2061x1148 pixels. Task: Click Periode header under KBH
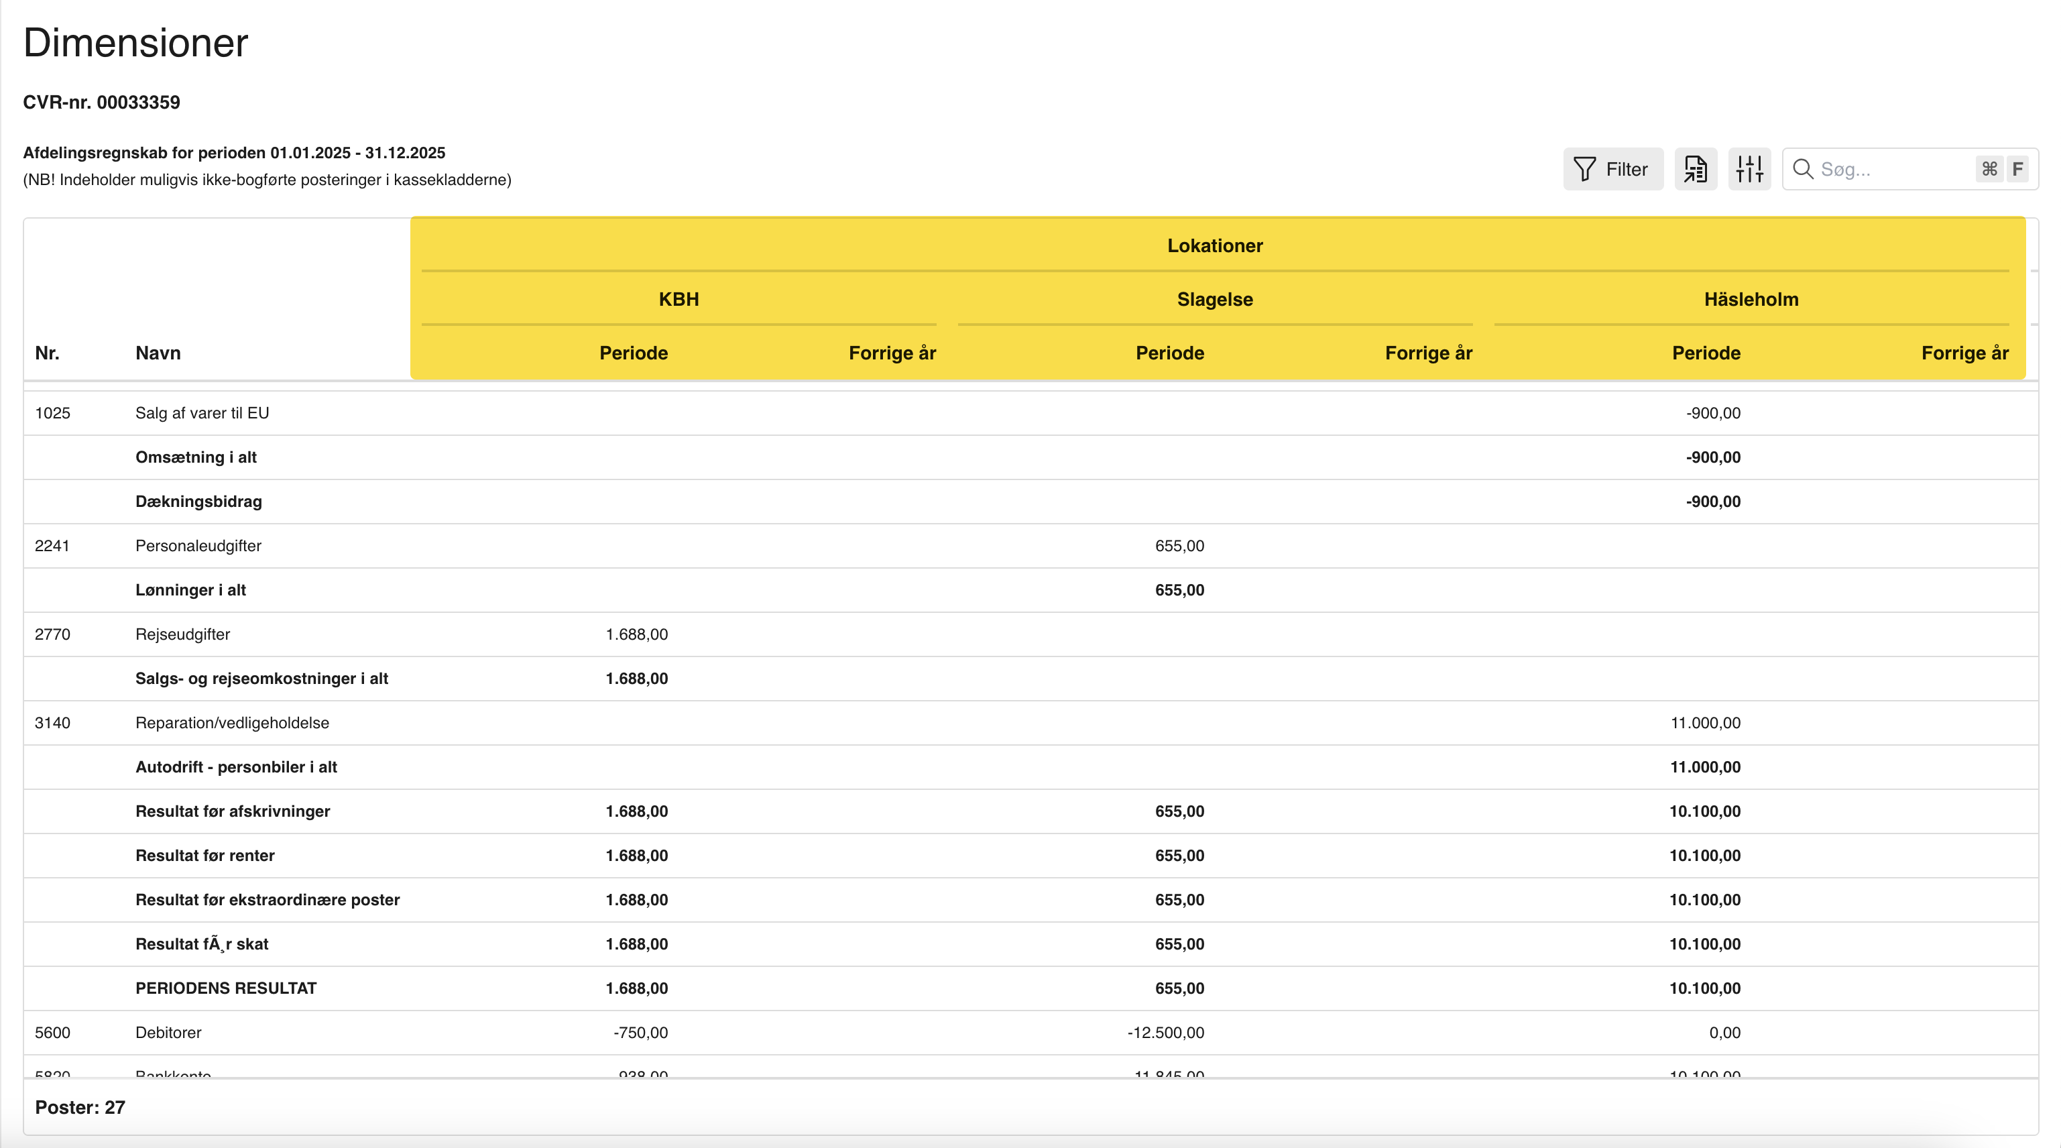633,353
